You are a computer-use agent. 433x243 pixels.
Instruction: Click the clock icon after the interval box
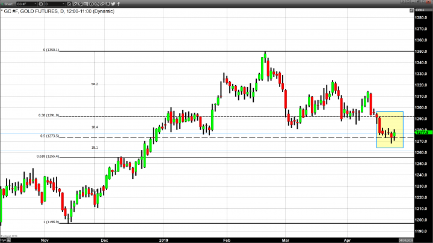tap(69, 4)
